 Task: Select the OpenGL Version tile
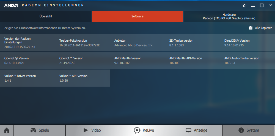tap(28, 60)
